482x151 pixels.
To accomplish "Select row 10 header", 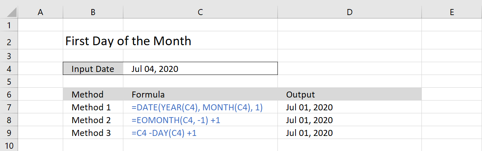I will coord(9,146).
